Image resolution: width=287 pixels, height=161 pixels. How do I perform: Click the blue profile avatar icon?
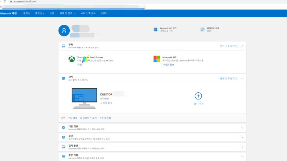coord(64,30)
